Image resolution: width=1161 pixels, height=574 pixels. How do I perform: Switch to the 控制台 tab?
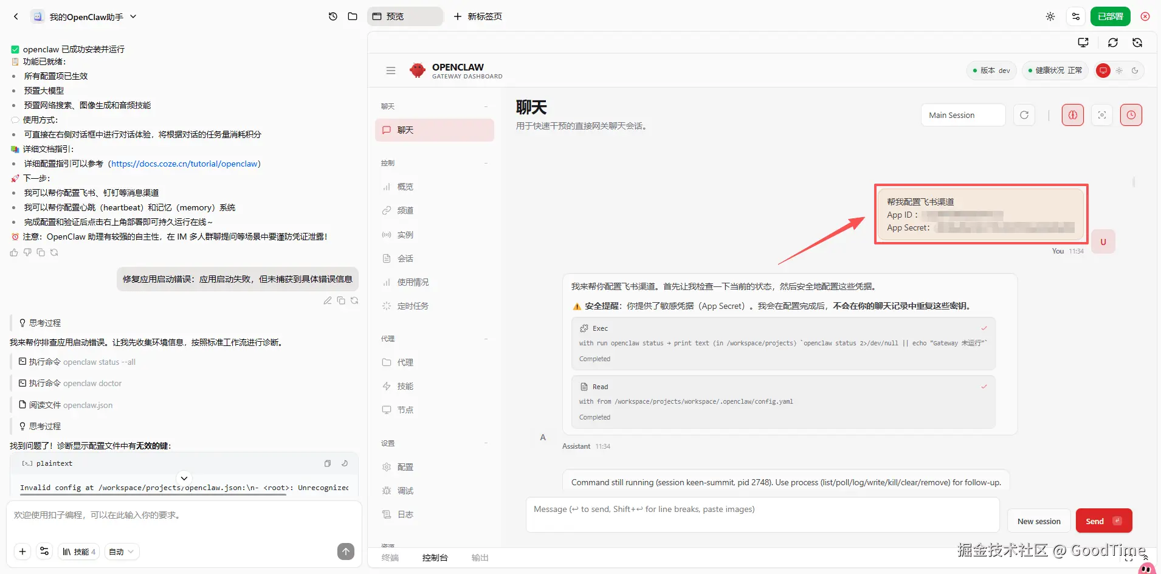pos(435,558)
